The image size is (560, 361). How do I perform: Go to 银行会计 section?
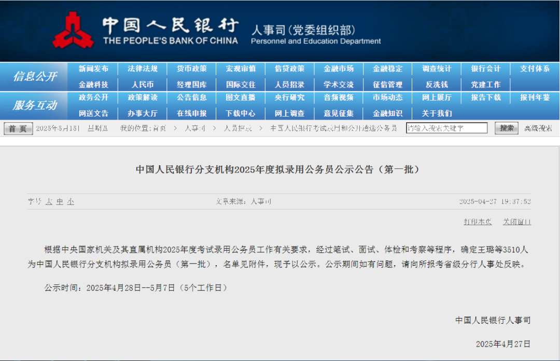coord(486,68)
